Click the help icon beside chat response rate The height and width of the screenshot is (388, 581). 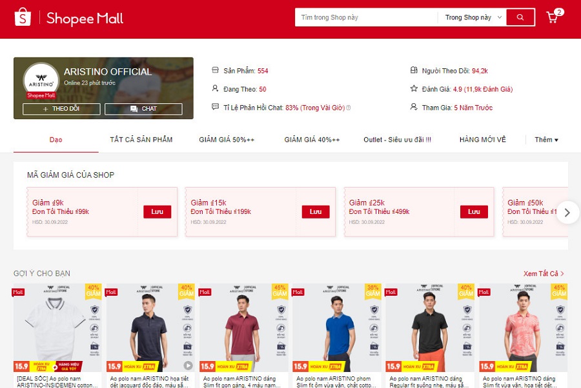(x=349, y=108)
